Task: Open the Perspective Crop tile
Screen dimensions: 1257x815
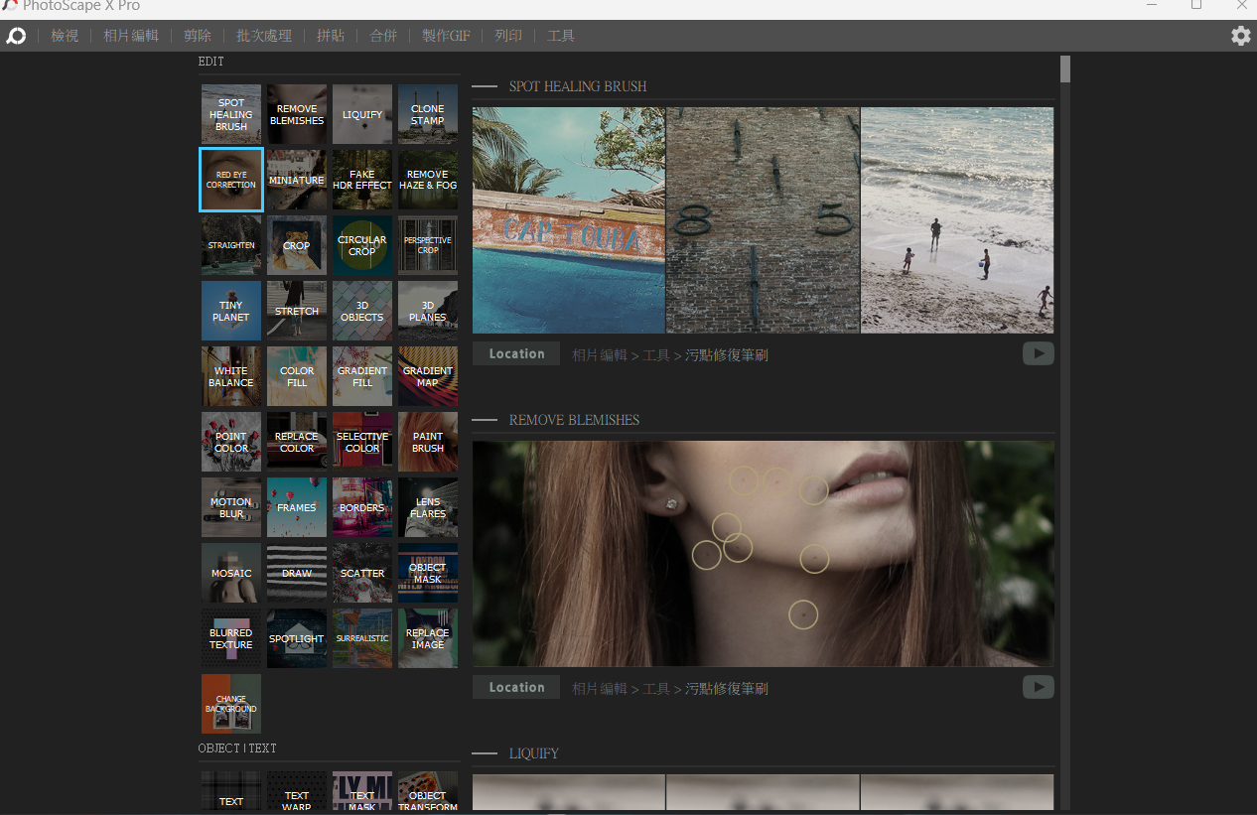Action: [x=428, y=245]
